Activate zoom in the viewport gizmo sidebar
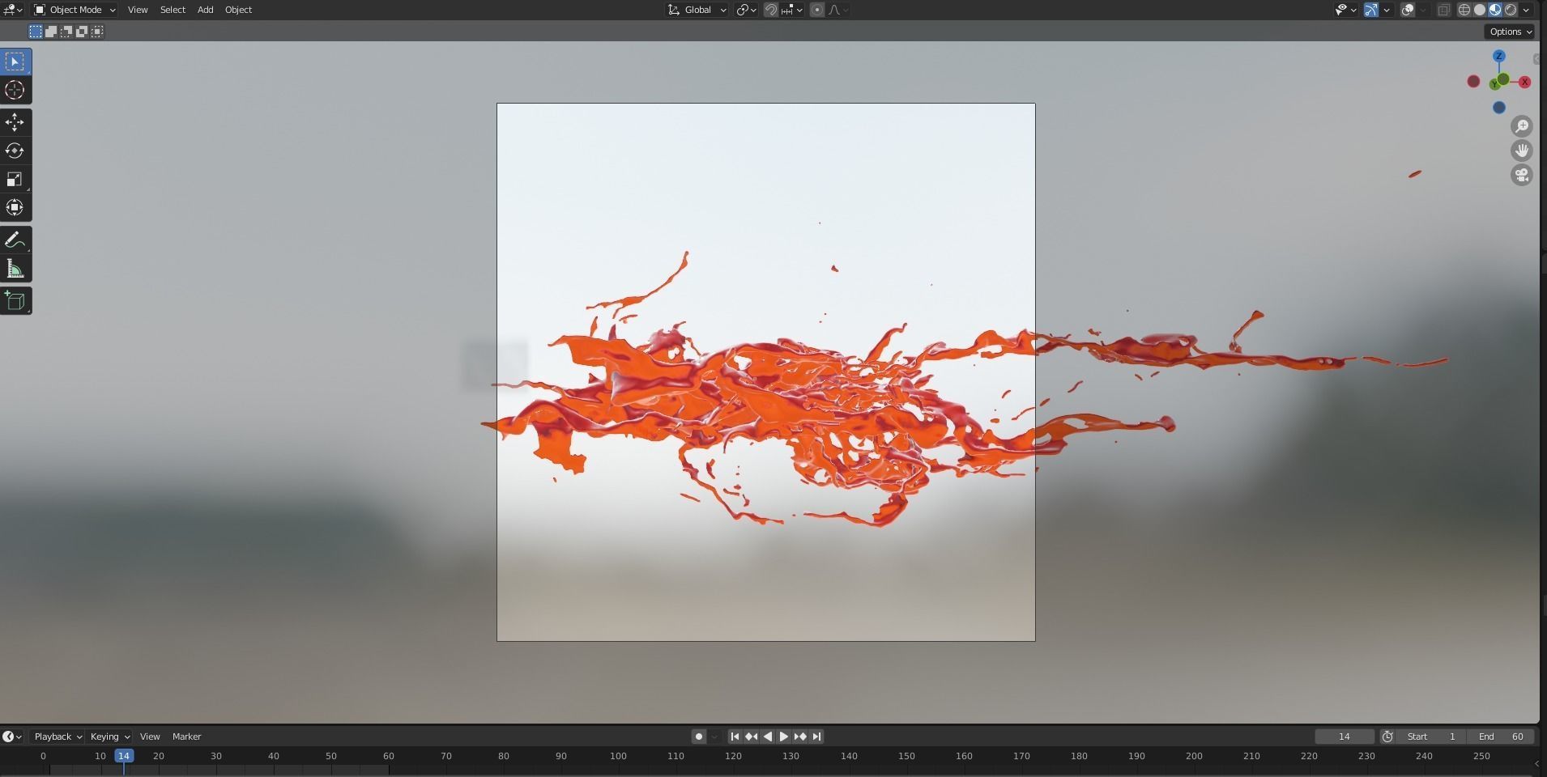Viewport: 1547px width, 777px height. coord(1522,126)
